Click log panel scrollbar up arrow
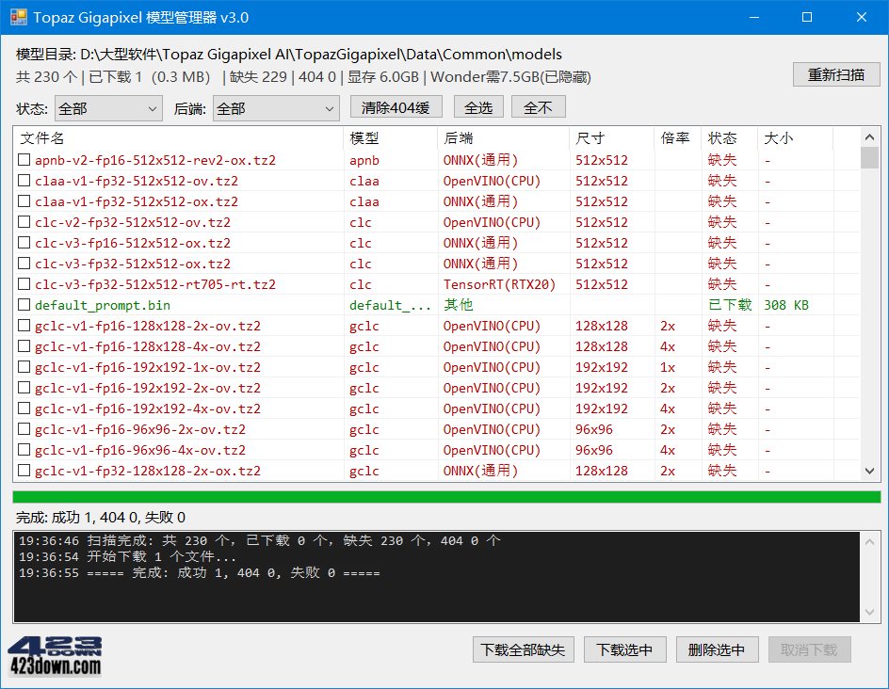889x689 pixels. 870,541
